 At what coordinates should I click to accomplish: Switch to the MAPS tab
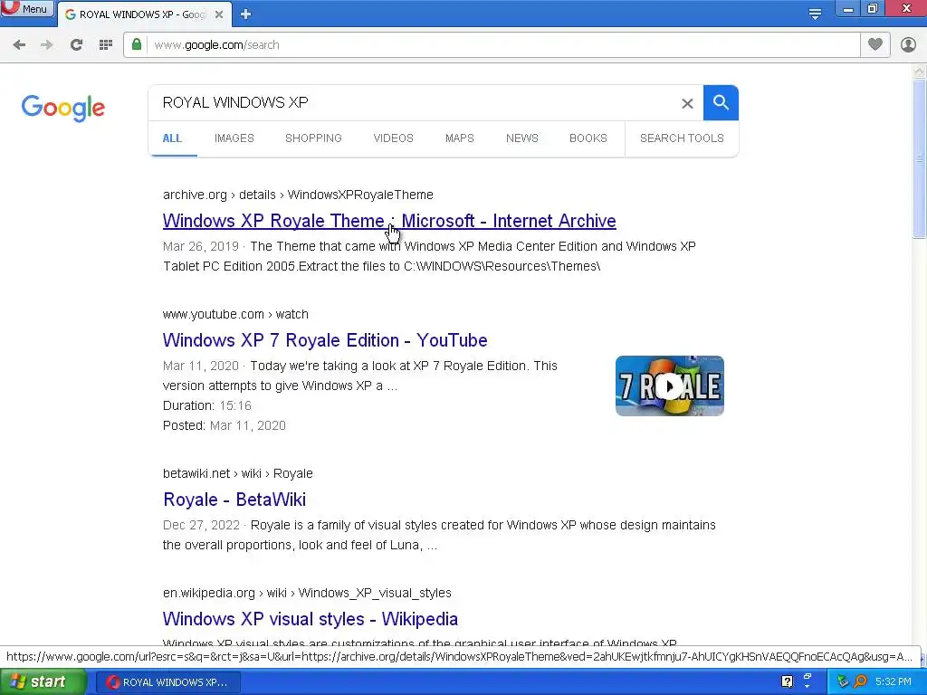click(x=459, y=138)
